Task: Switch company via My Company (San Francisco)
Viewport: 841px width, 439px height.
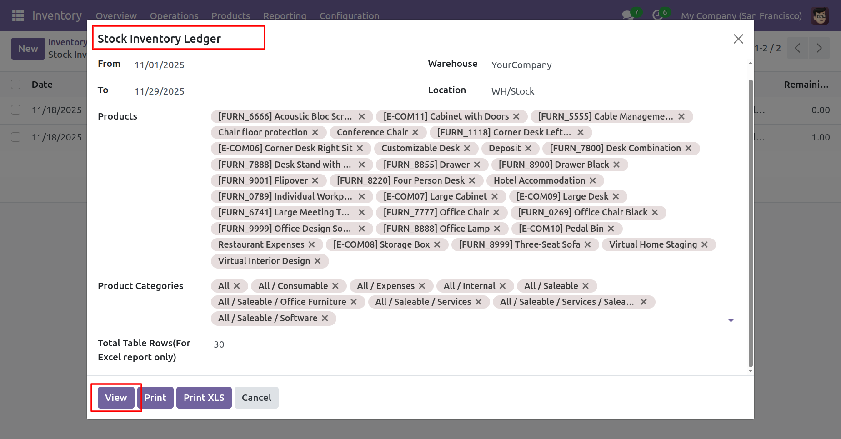Action: click(741, 16)
